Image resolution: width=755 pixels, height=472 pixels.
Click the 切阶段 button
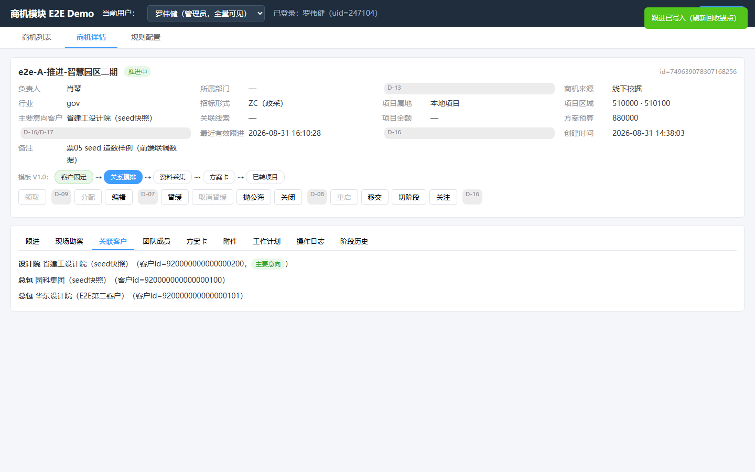(x=409, y=197)
